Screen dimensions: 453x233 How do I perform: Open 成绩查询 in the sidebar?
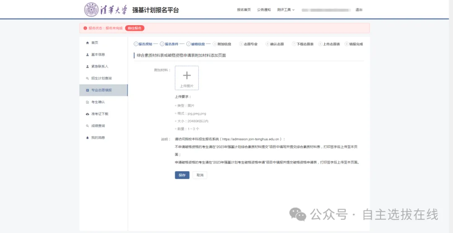pyautogui.click(x=98, y=126)
